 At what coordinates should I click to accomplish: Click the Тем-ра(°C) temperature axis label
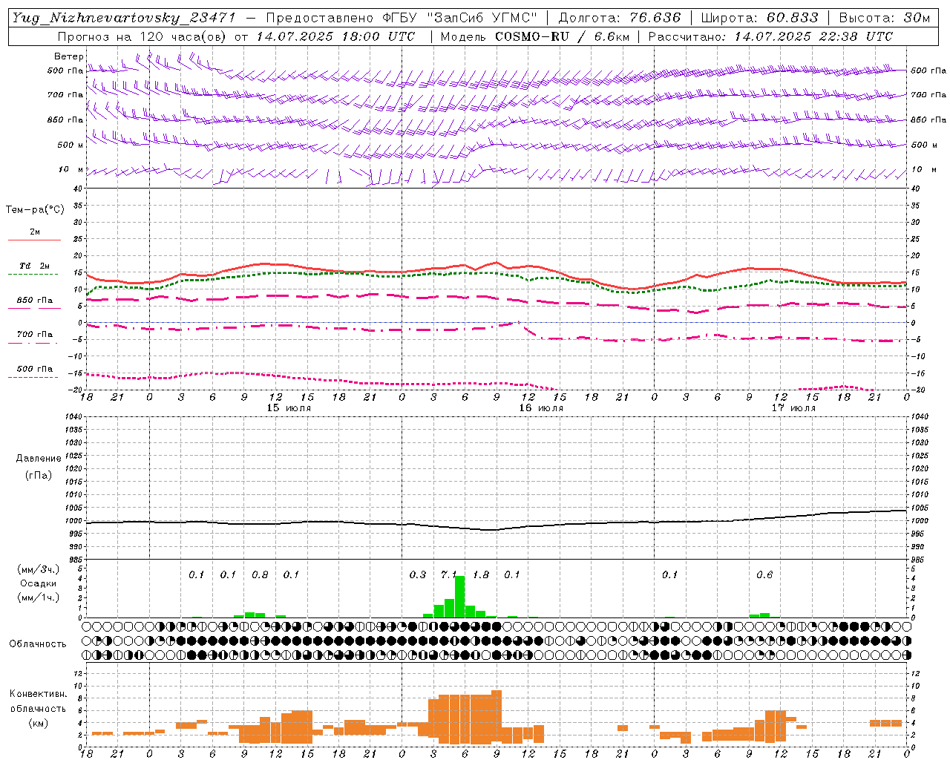pyautogui.click(x=35, y=210)
